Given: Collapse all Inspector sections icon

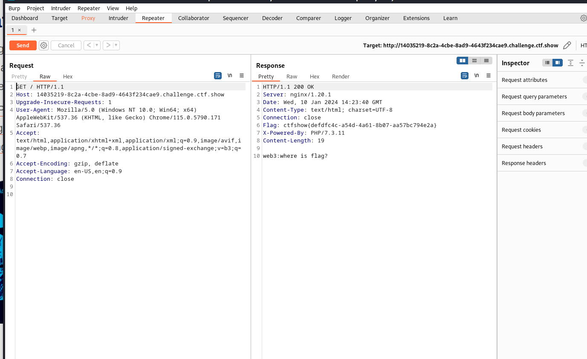Looking at the screenshot, I should 582,63.
